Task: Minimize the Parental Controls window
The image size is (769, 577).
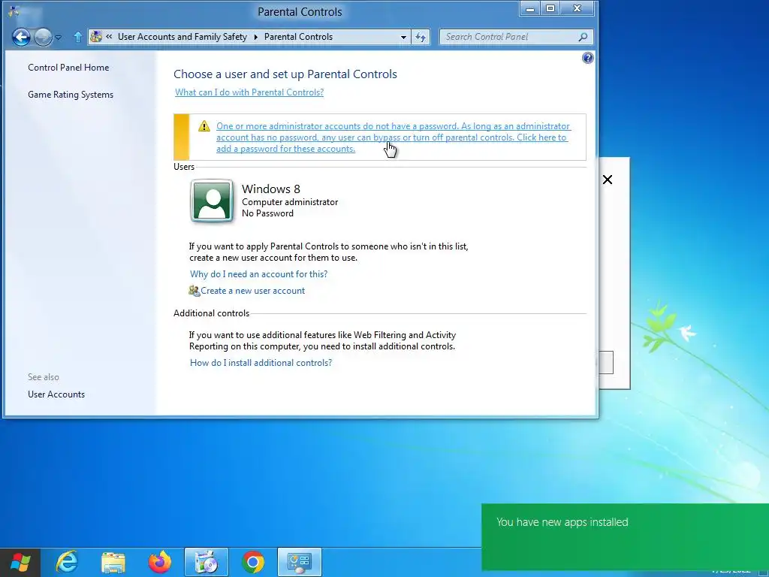Action: 529,8
